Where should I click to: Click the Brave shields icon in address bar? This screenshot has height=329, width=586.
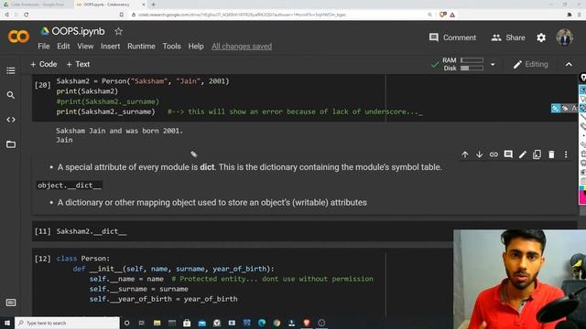point(443,15)
